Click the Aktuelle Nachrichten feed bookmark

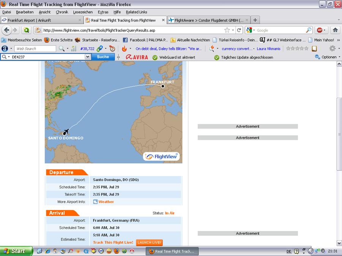pos(190,40)
